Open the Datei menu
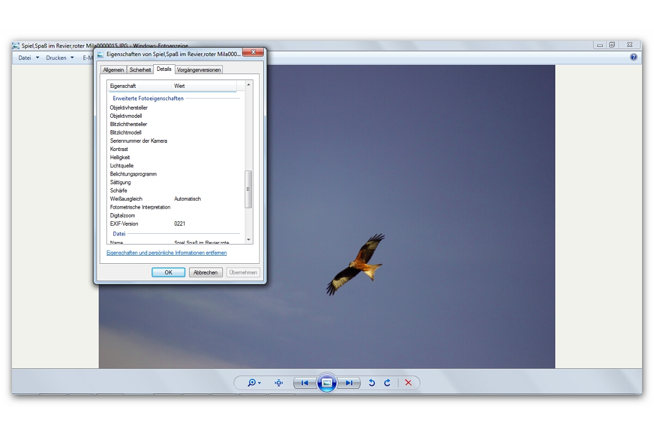654x436 pixels. [x=25, y=58]
